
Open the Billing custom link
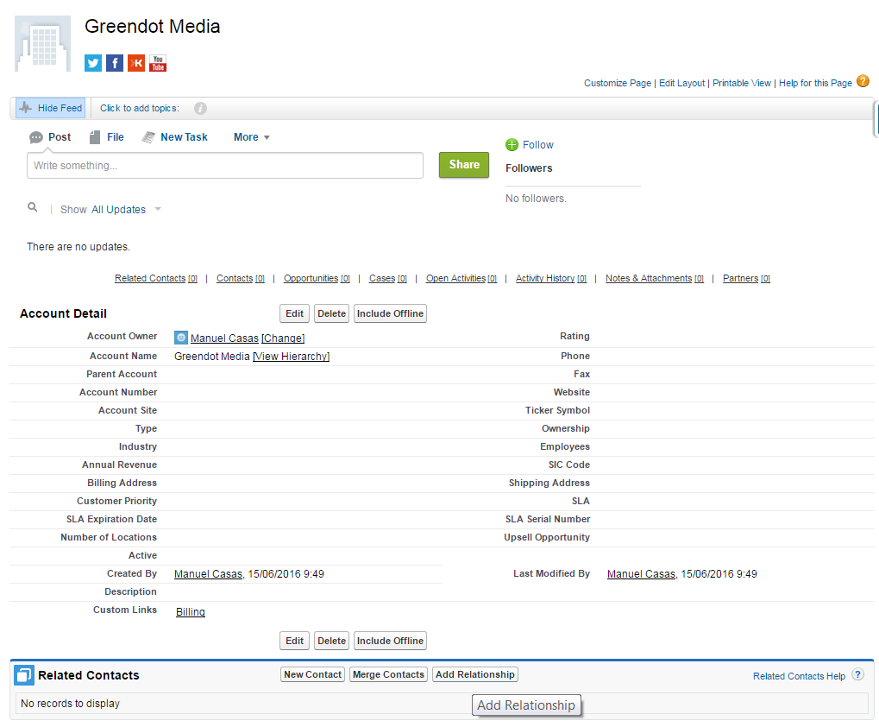pyautogui.click(x=190, y=612)
